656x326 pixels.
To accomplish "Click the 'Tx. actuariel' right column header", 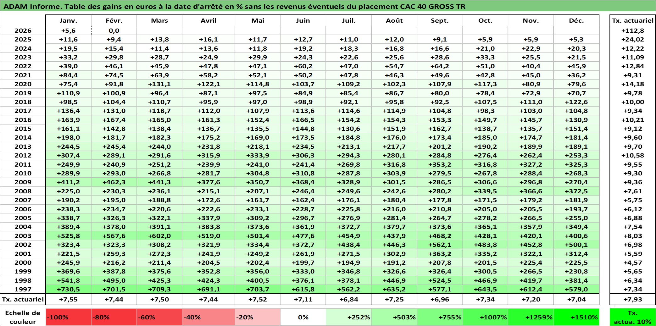I will 633,20.
